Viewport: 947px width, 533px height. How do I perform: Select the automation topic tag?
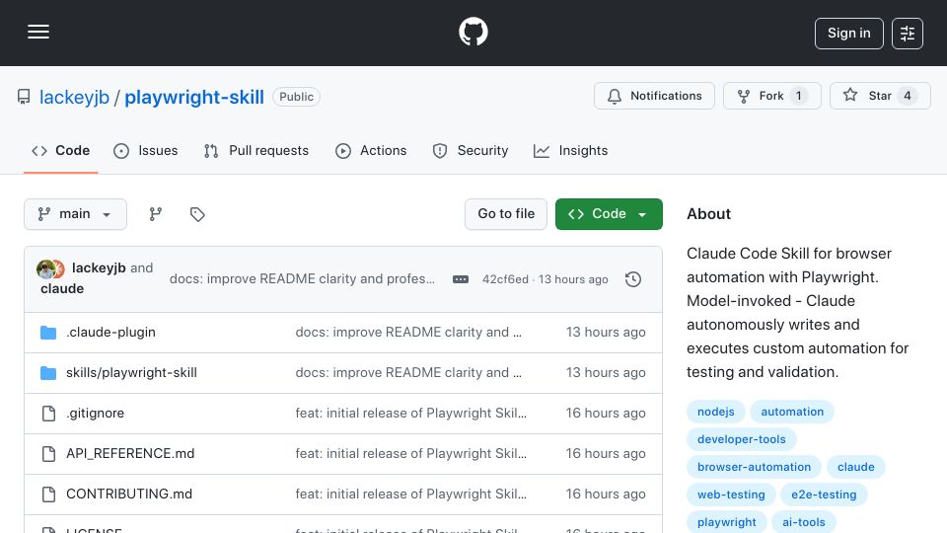(792, 412)
